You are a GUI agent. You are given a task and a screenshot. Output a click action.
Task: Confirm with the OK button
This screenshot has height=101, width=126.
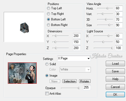pyautogui.click(x=115, y=95)
